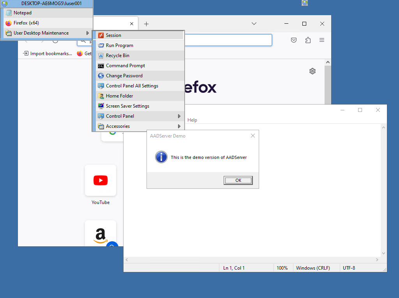The width and height of the screenshot is (399, 298).
Task: Open a new Firefox tab
Action: (x=147, y=24)
